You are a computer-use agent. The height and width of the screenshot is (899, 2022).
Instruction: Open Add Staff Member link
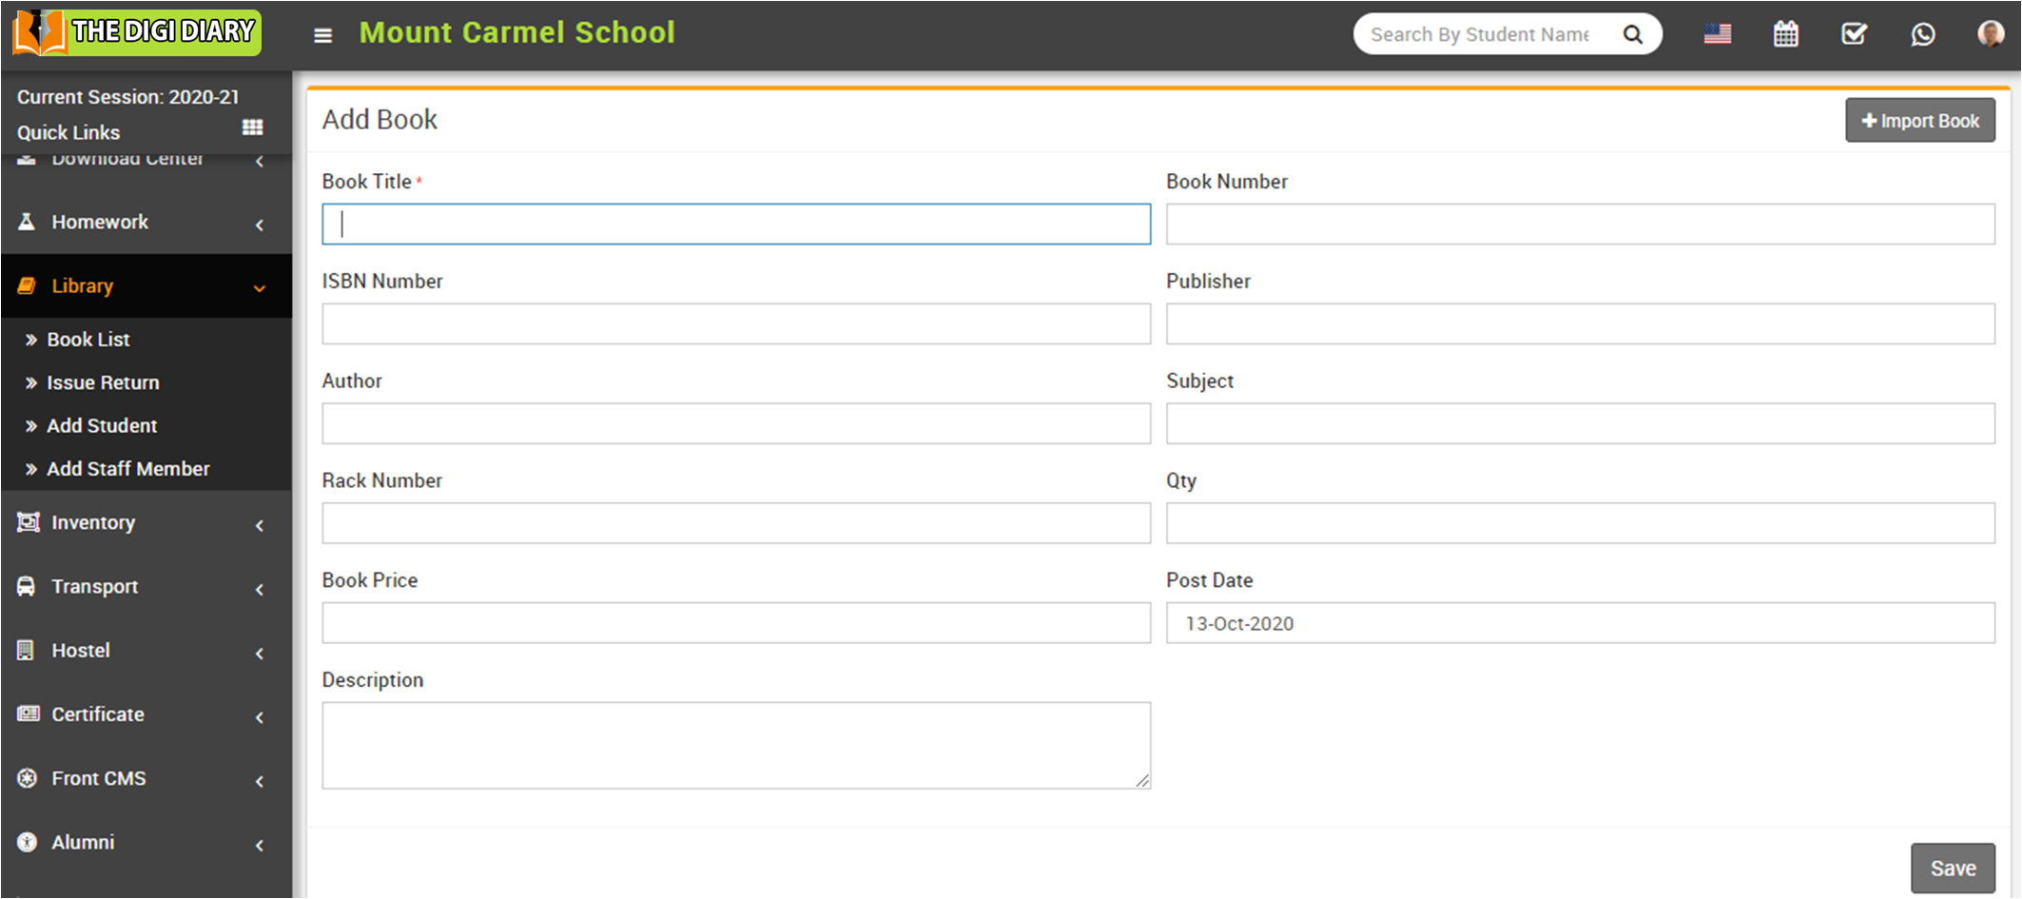coord(128,469)
